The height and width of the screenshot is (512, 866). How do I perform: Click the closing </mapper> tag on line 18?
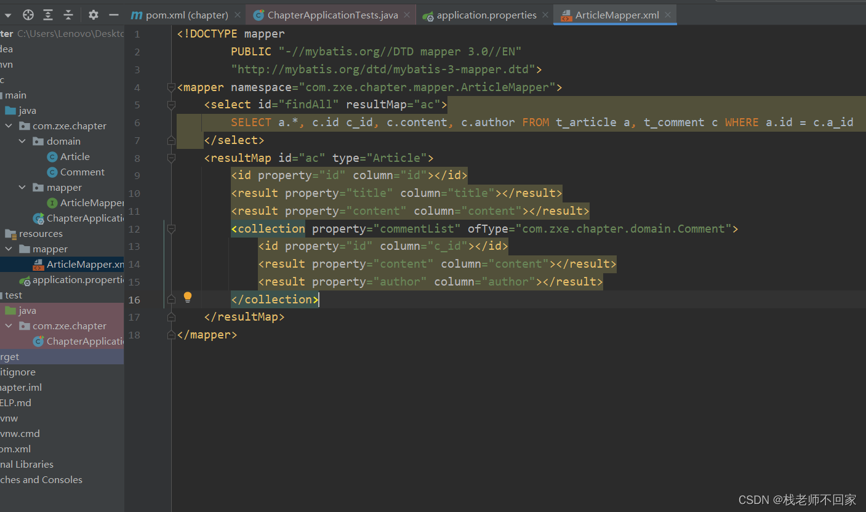click(x=207, y=335)
